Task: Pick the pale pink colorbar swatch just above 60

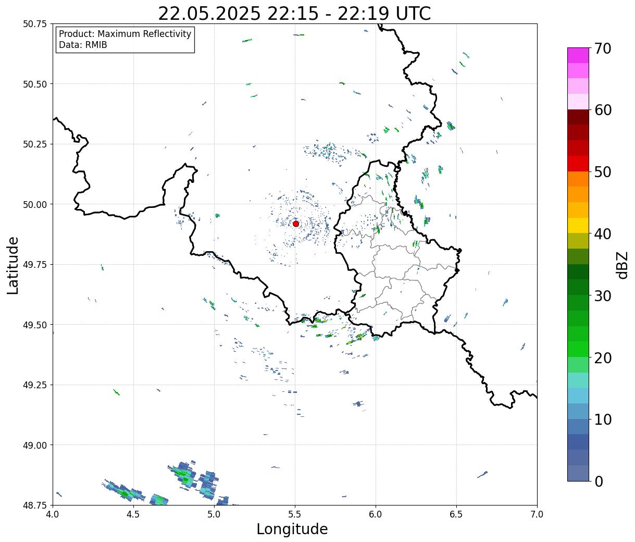Action: (x=578, y=102)
